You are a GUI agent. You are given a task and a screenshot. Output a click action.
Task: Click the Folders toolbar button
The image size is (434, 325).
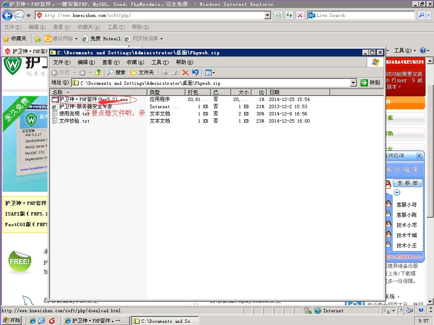click(142, 73)
